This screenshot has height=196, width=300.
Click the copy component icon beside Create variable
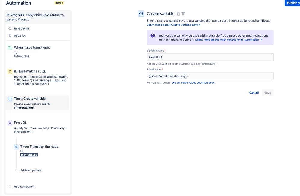(x=178, y=13)
